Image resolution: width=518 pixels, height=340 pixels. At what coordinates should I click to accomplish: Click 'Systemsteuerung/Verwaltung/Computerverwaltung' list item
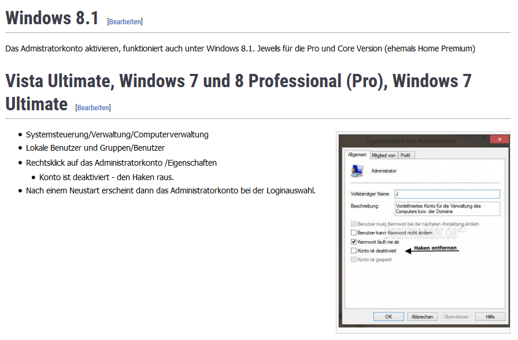coord(117,134)
